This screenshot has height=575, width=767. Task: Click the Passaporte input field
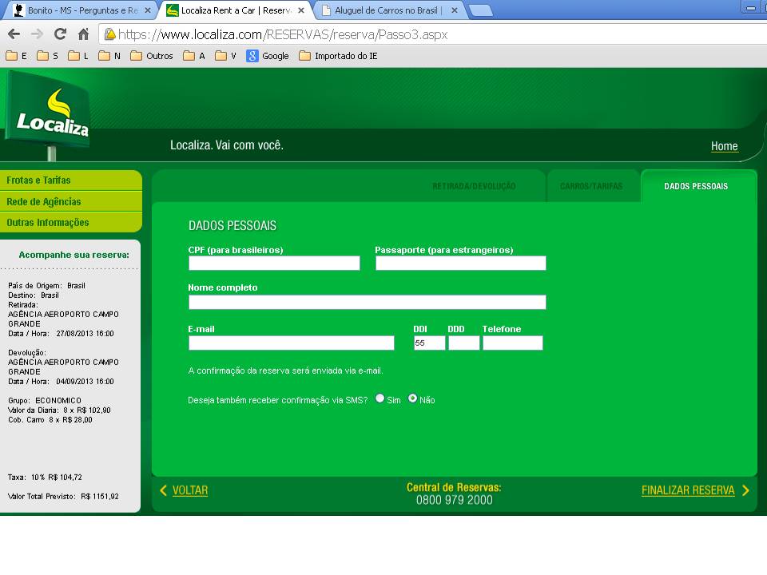click(x=461, y=263)
